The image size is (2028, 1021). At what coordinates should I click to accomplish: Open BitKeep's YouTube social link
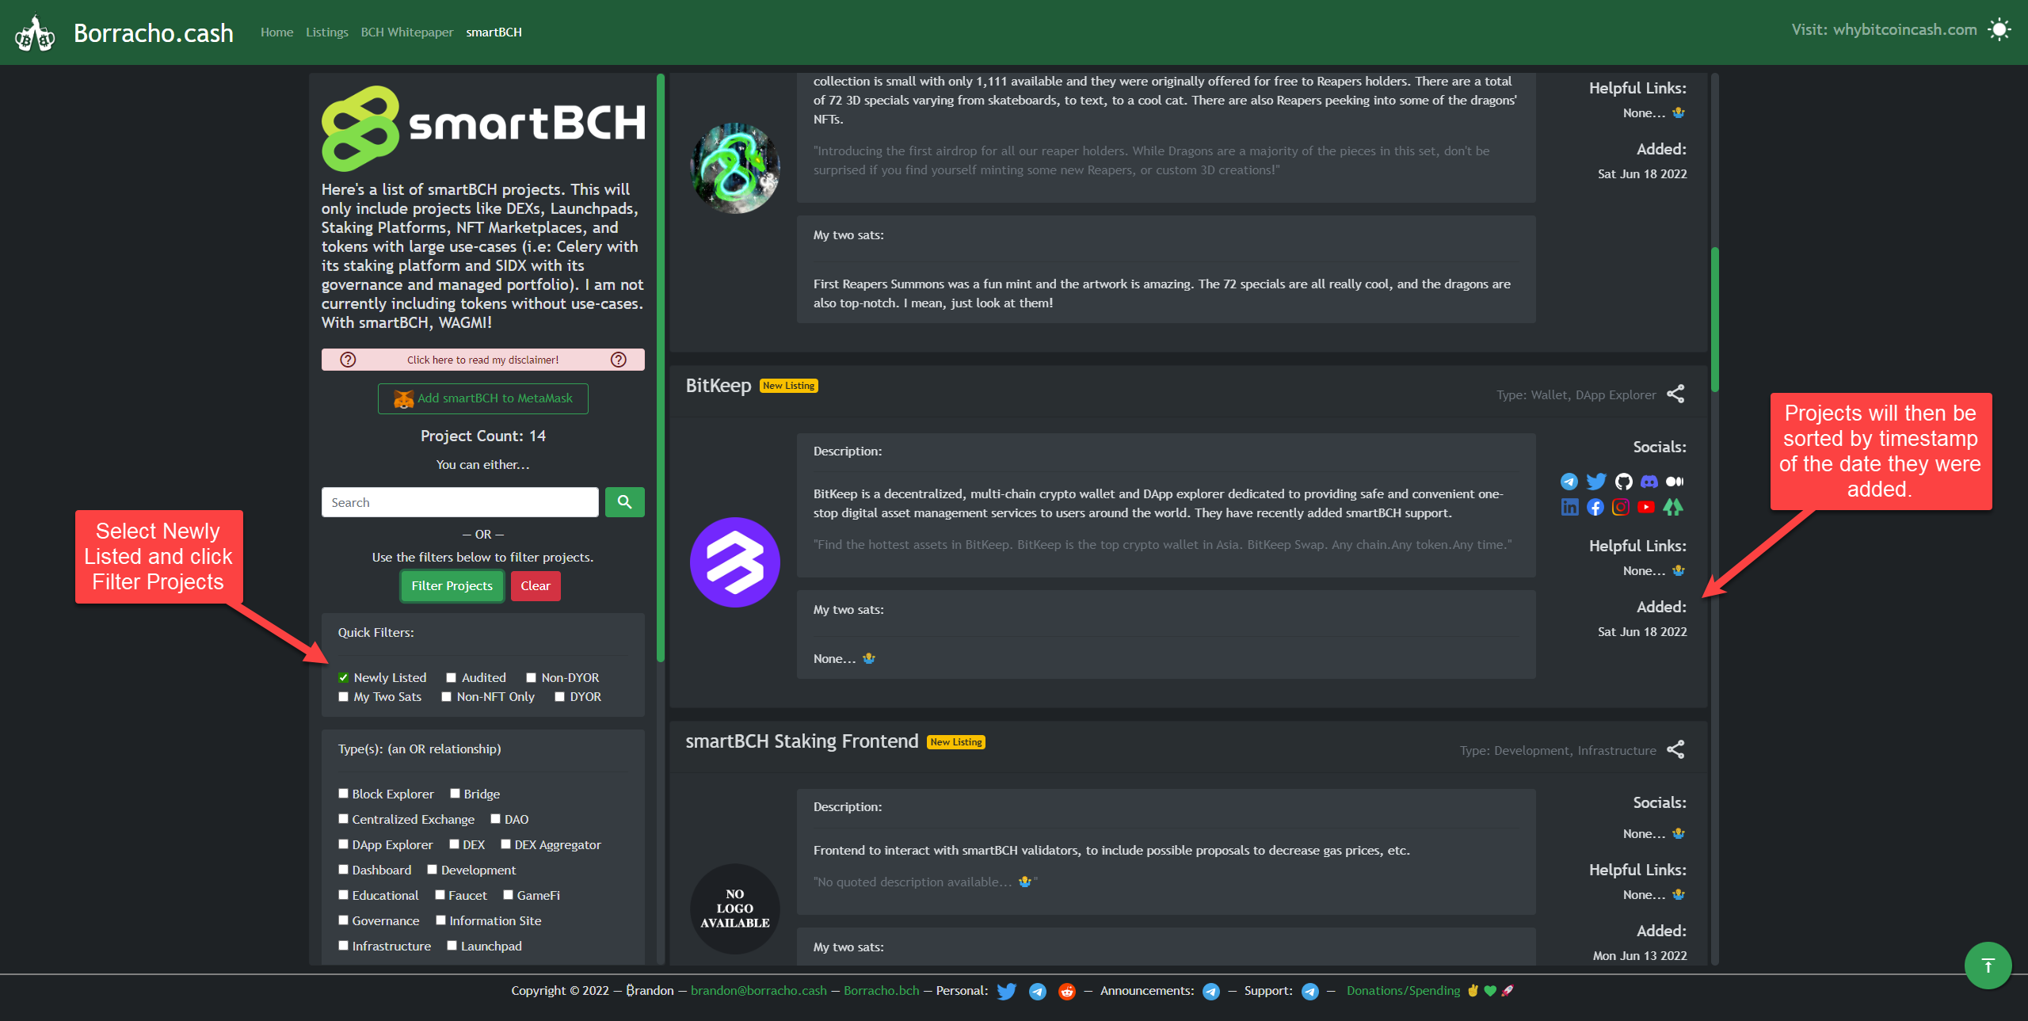[x=1646, y=507]
